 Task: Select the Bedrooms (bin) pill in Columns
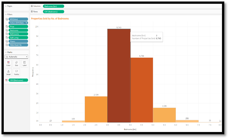(53, 6)
